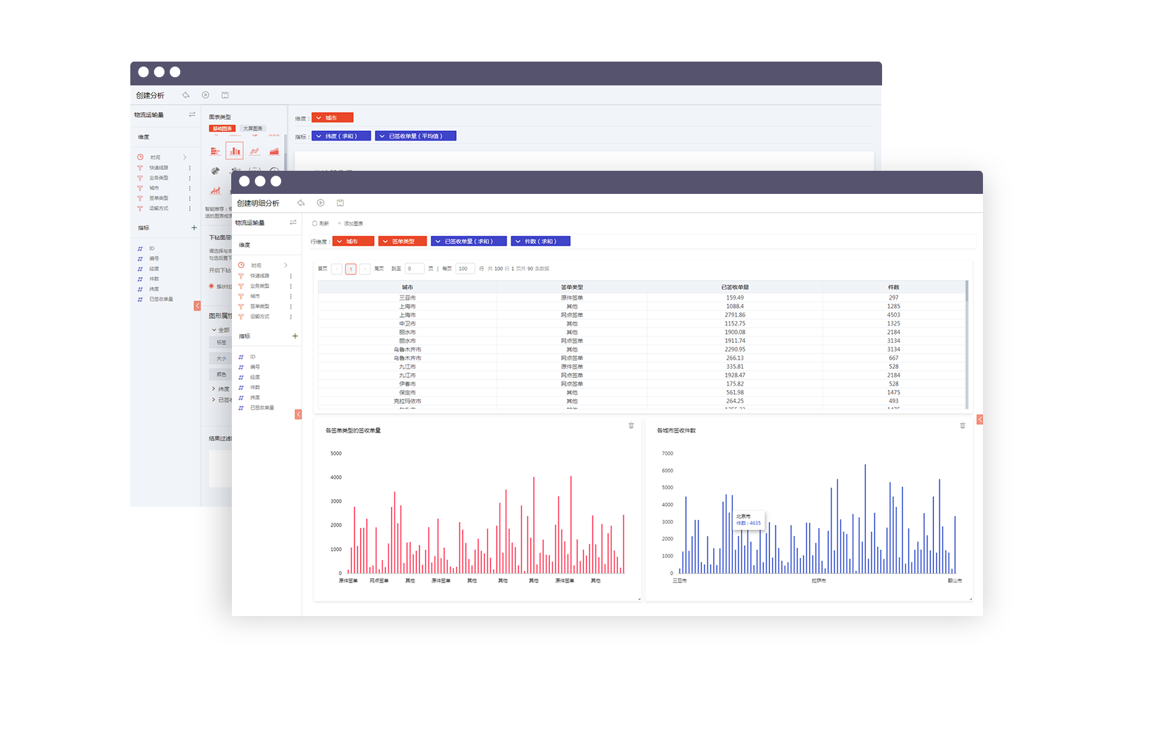Switch to the 大屏图表 tab

252,129
